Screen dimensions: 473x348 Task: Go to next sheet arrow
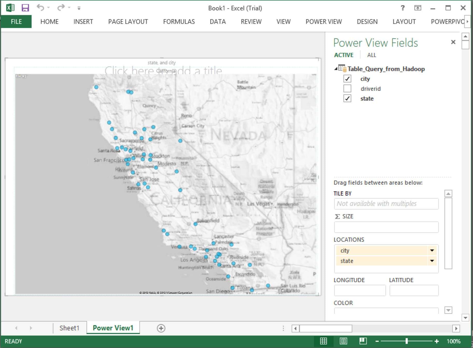click(31, 328)
